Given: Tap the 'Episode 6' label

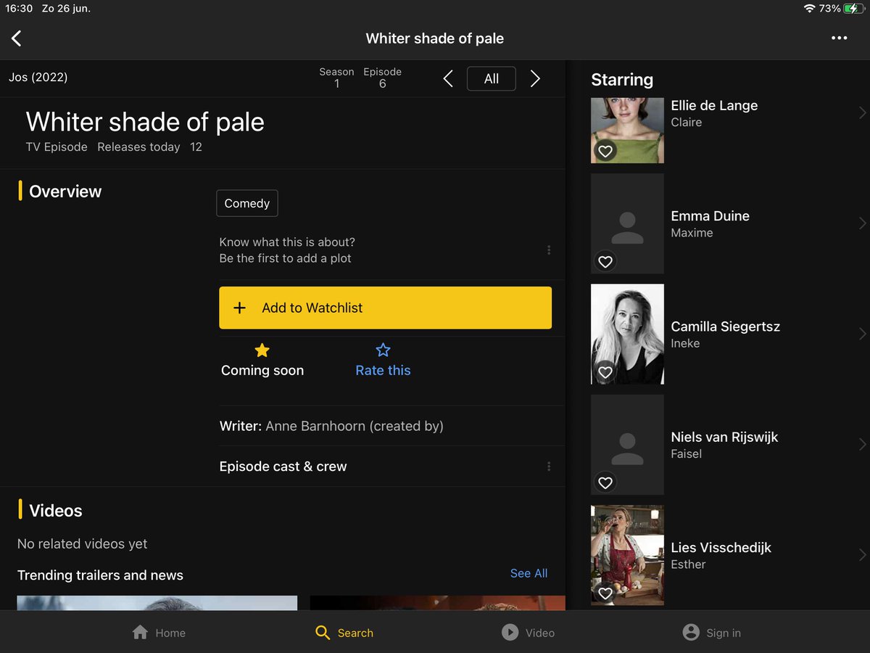Looking at the screenshot, I should click(x=382, y=78).
